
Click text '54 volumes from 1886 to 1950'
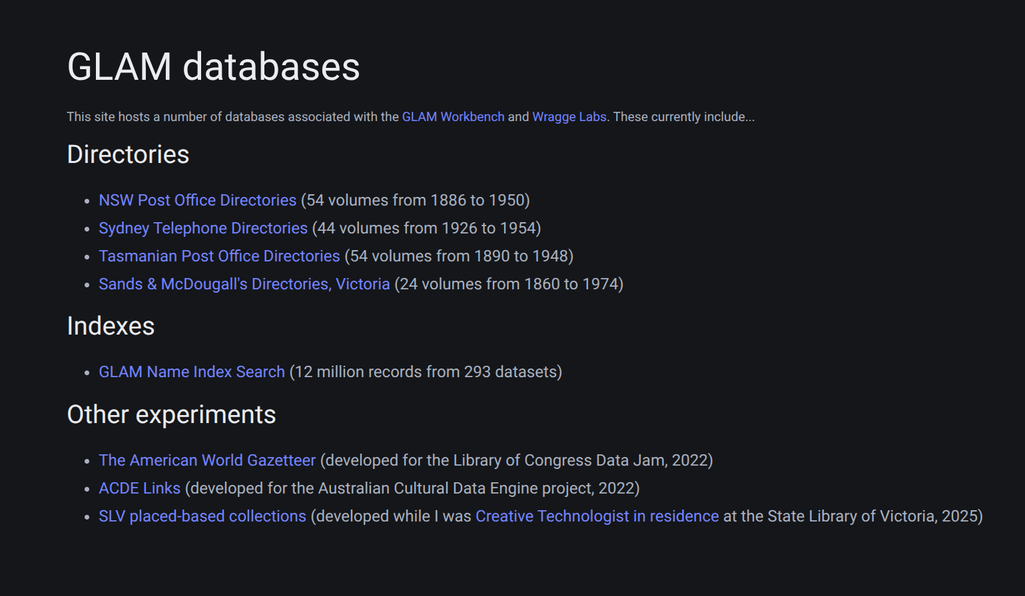tap(416, 200)
